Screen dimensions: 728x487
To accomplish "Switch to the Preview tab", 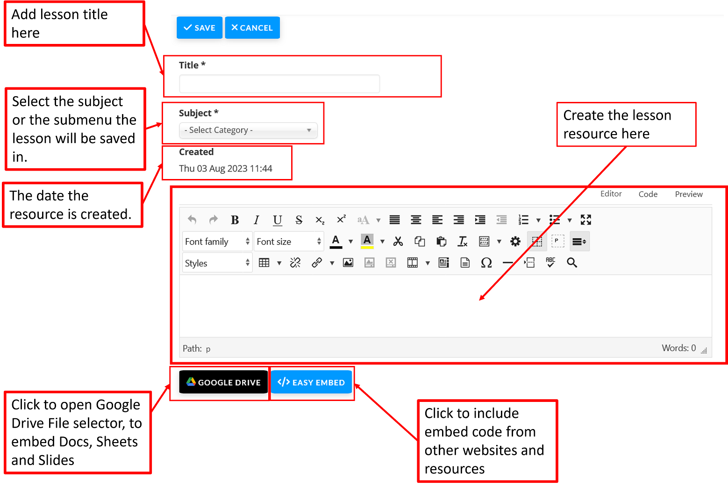I will [688, 194].
